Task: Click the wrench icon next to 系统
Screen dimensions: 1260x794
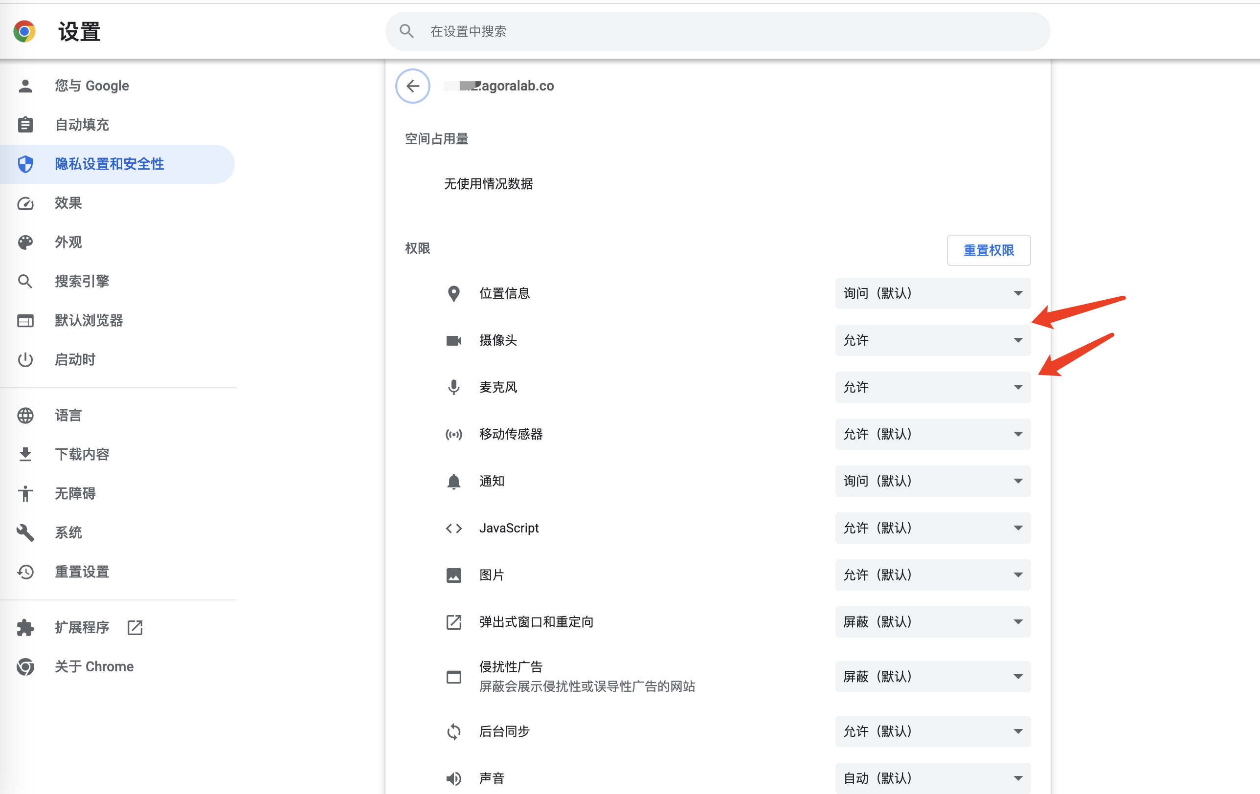Action: pyautogui.click(x=25, y=533)
